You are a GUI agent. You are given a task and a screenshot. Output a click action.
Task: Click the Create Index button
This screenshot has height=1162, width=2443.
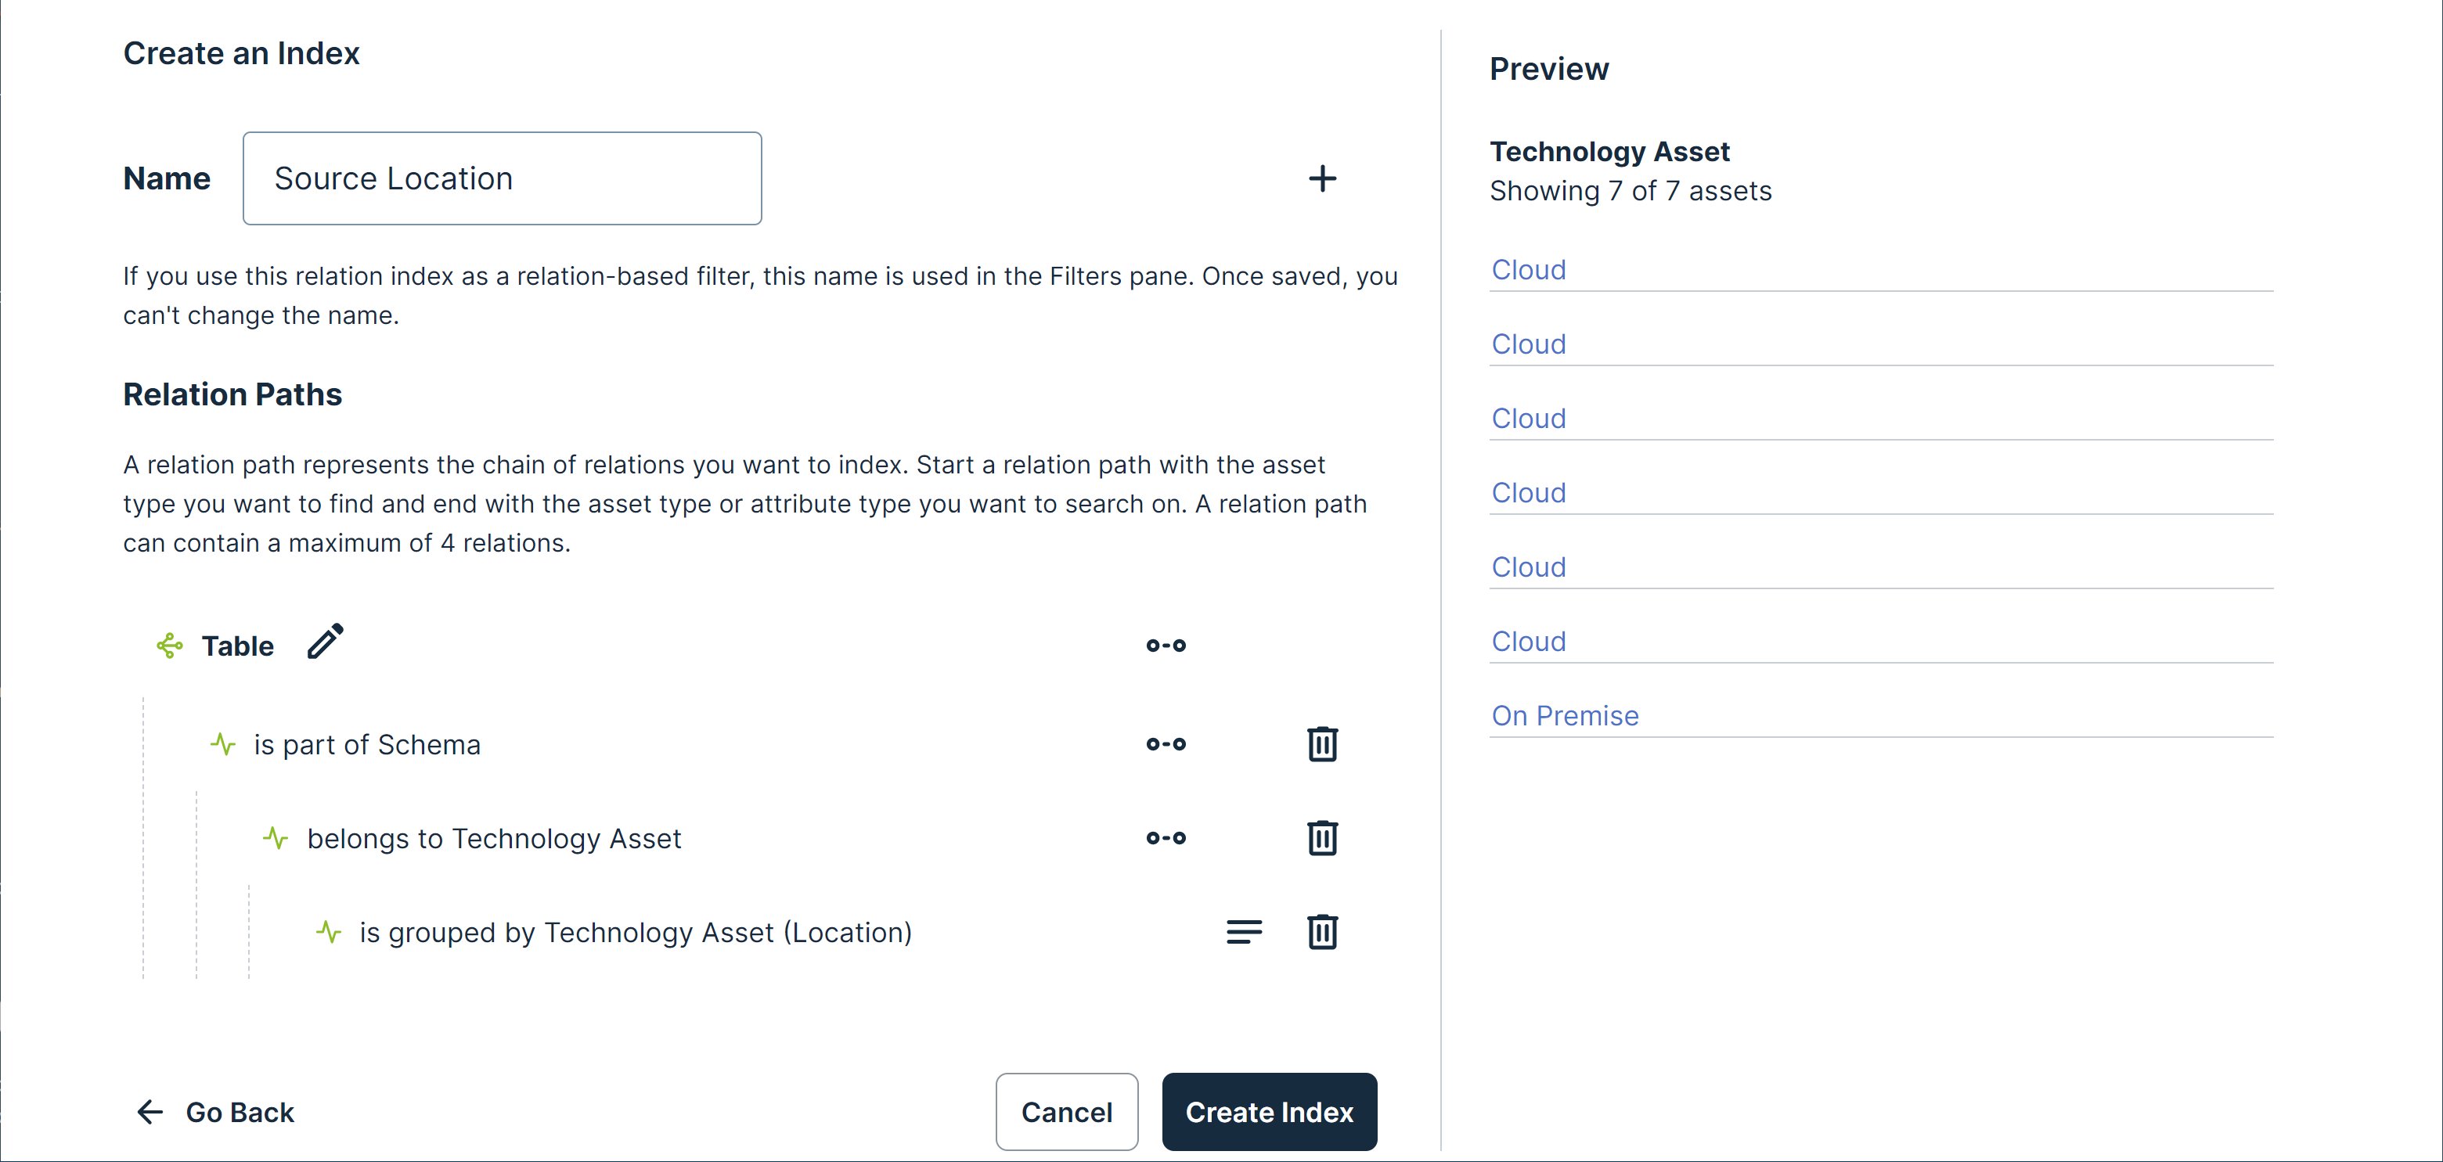pos(1268,1112)
